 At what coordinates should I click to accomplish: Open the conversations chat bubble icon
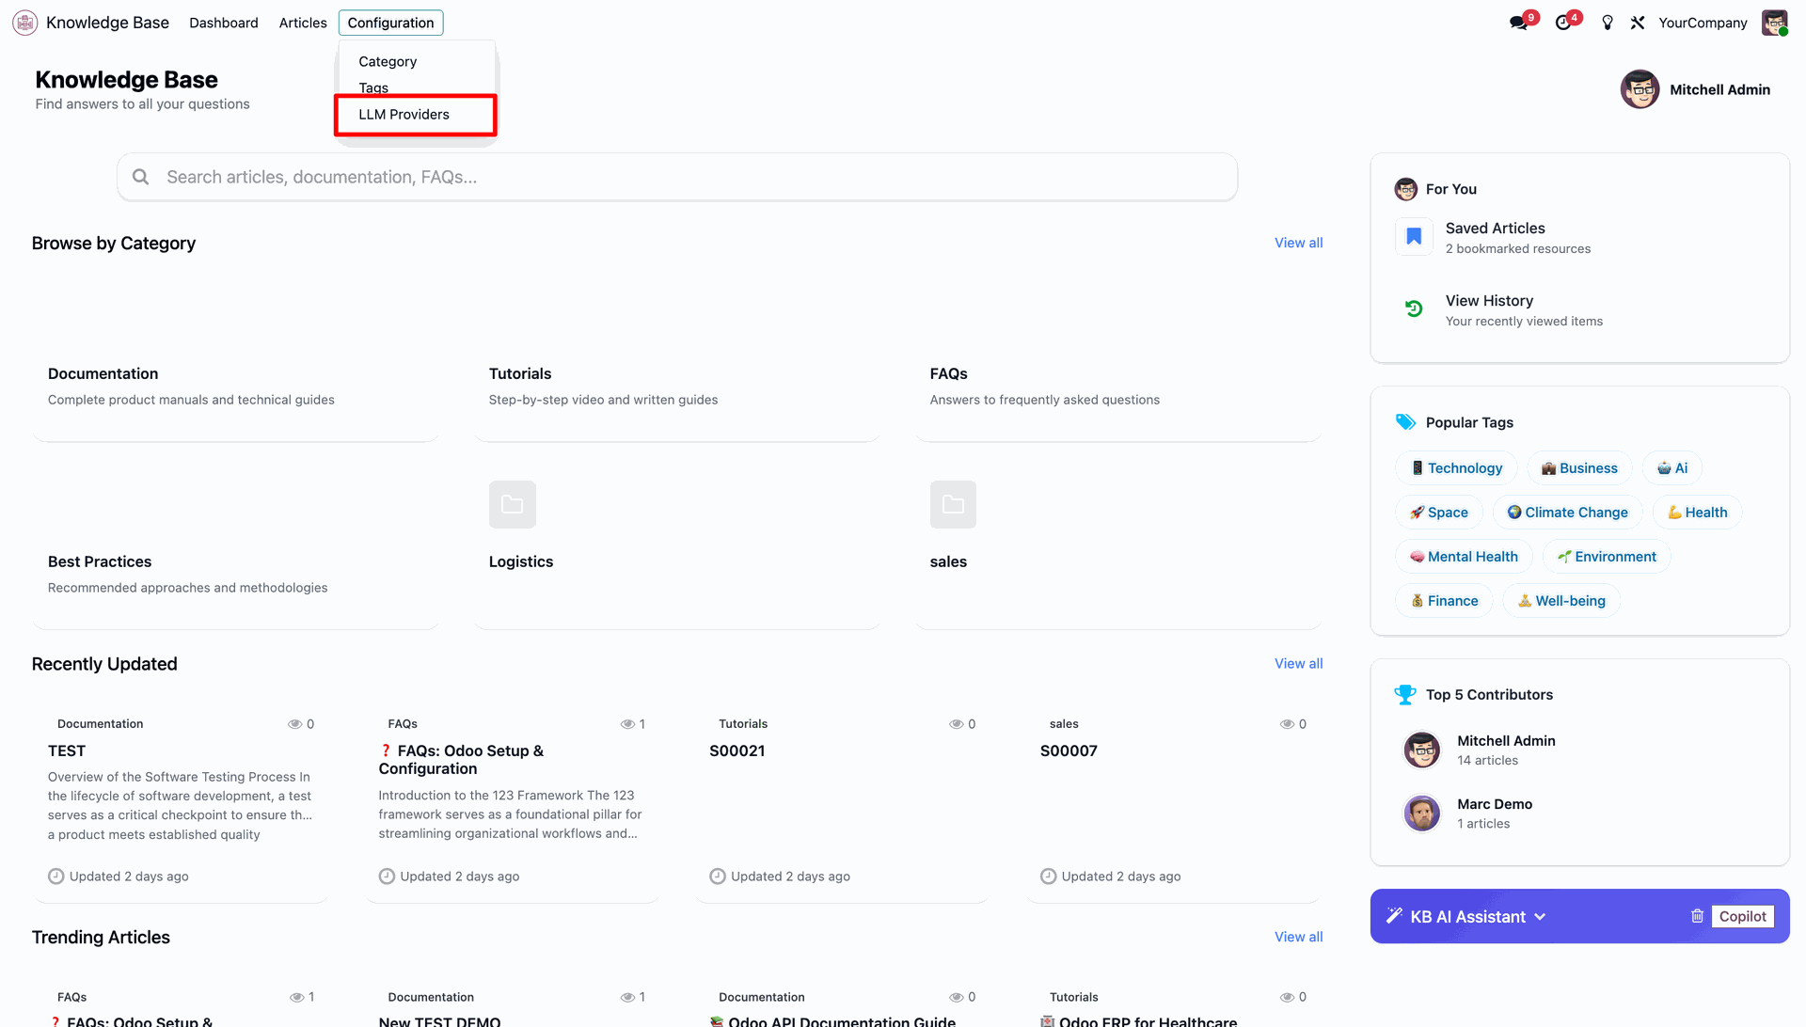coord(1518,23)
